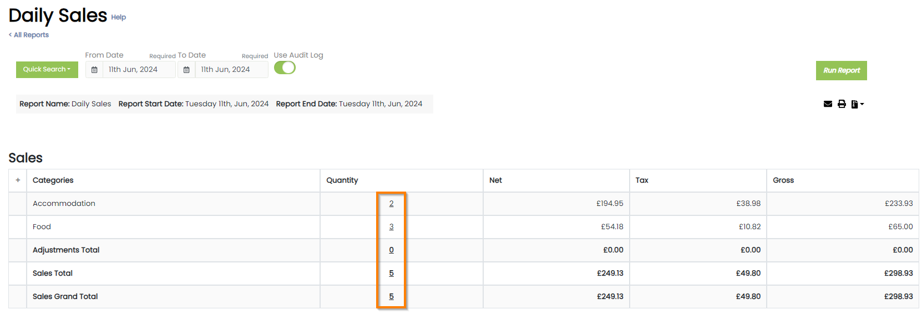Open the Accommodation quantity link
Viewport: 922px width, 320px height.
click(x=391, y=204)
